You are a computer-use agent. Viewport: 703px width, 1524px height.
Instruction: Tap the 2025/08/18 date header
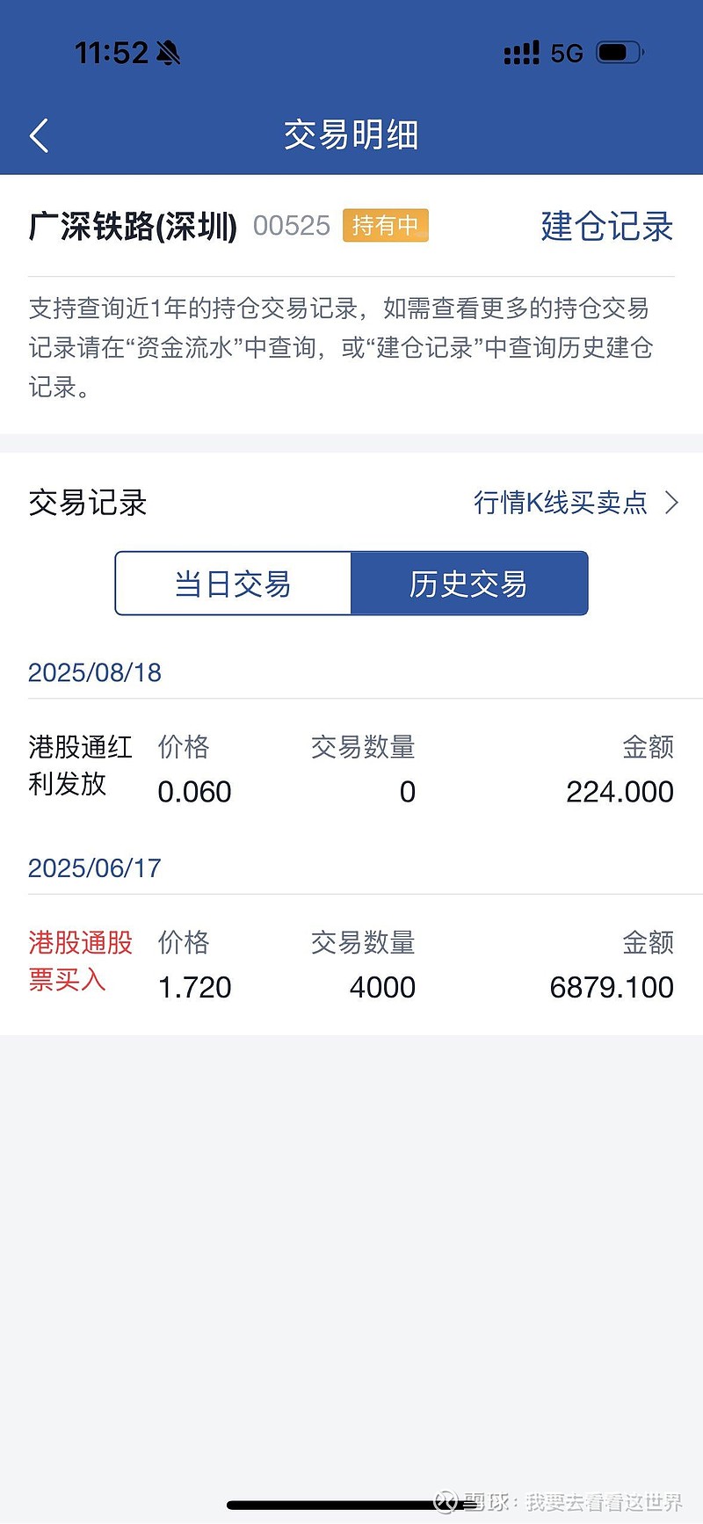(95, 672)
